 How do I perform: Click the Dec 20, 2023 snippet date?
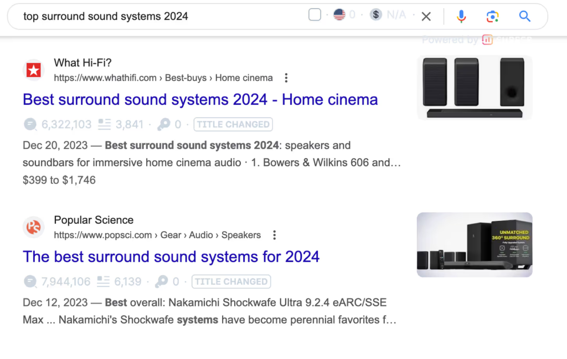click(55, 145)
